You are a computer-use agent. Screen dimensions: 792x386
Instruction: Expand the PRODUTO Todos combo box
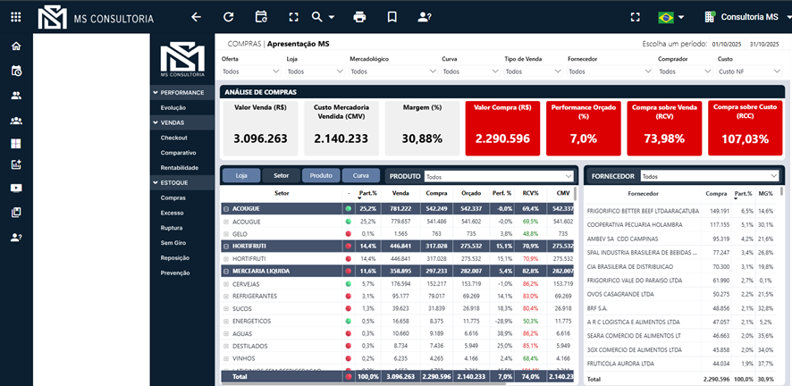pos(499,177)
